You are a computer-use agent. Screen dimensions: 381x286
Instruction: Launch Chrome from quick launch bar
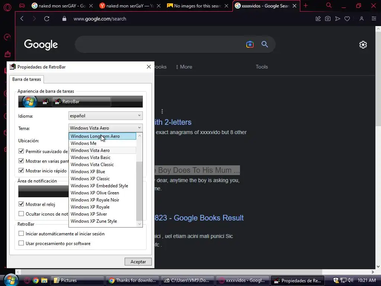click(x=36, y=280)
